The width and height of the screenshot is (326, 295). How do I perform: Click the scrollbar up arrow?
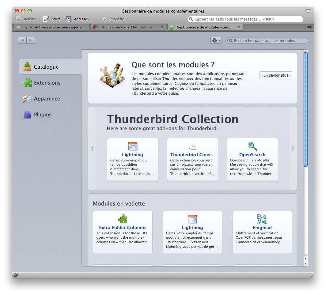click(x=305, y=259)
